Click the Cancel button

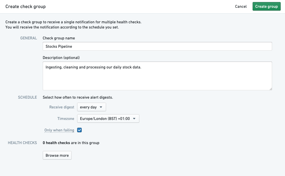[241, 7]
